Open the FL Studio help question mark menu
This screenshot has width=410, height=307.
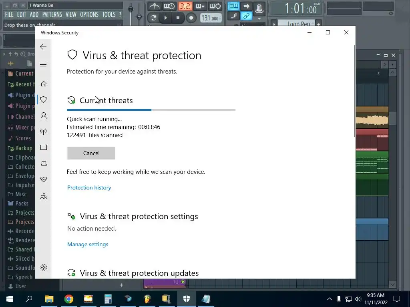point(120,14)
